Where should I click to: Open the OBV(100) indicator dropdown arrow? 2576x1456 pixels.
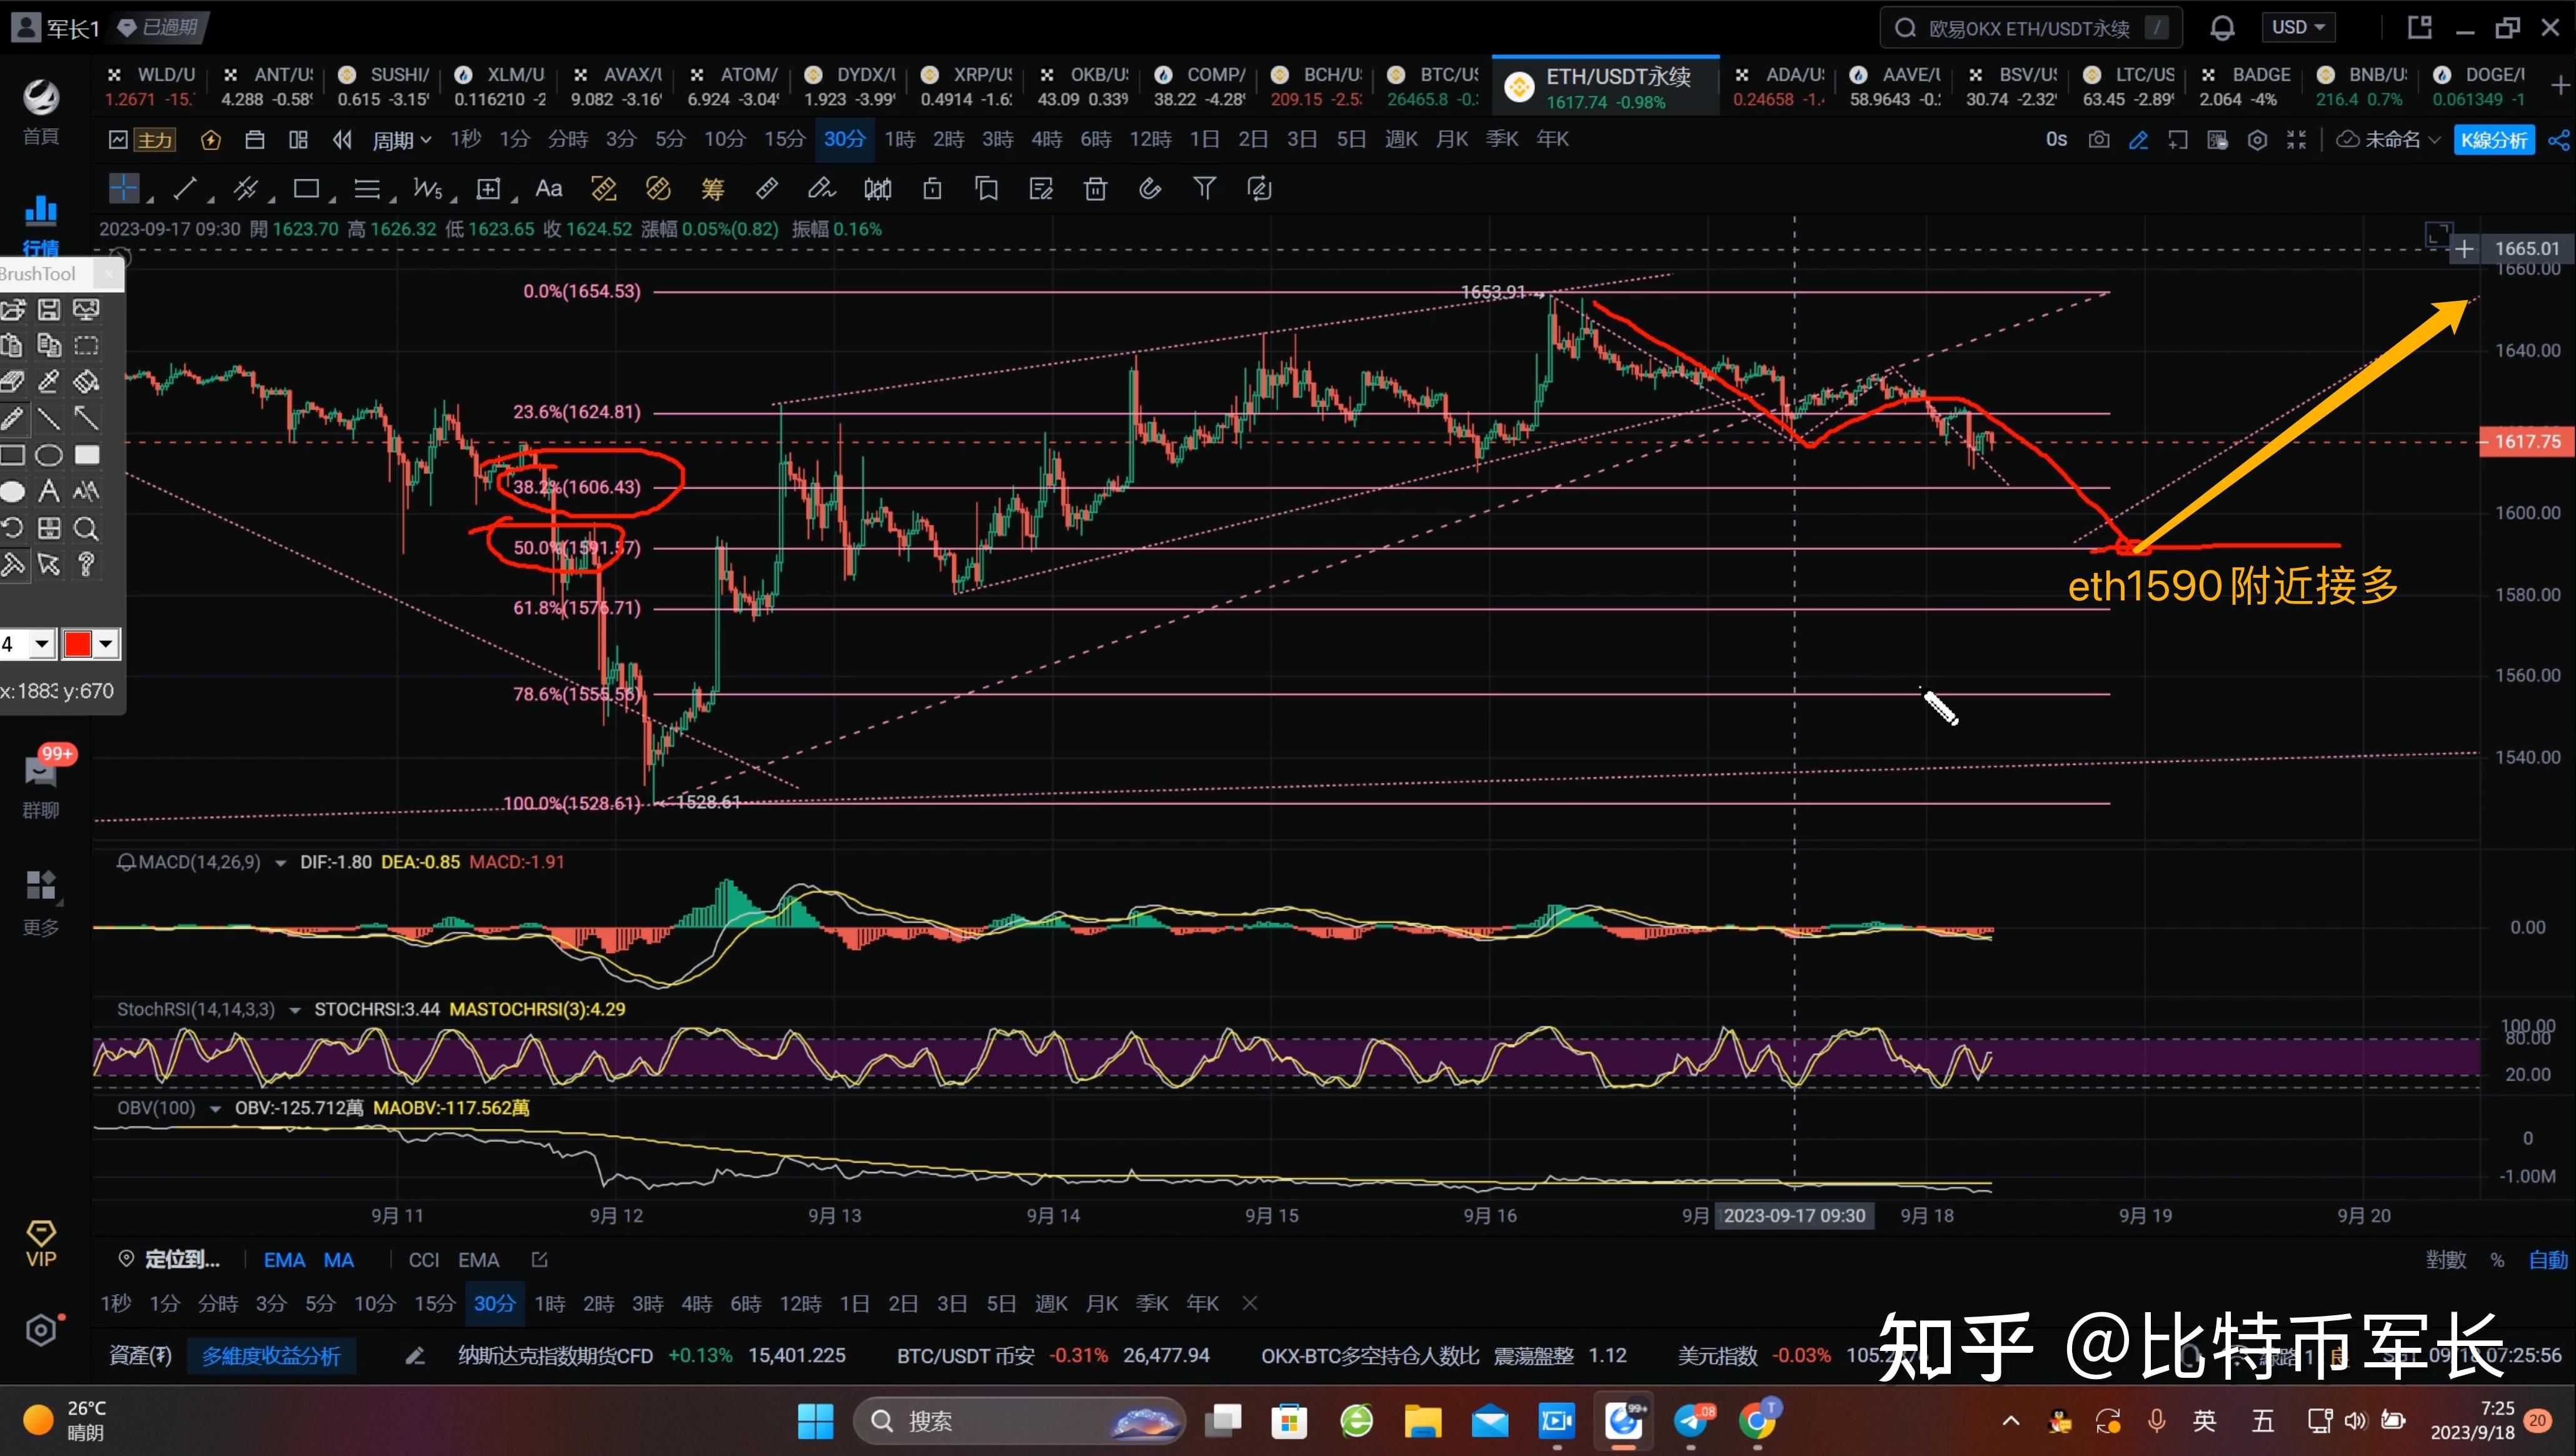[215, 1109]
